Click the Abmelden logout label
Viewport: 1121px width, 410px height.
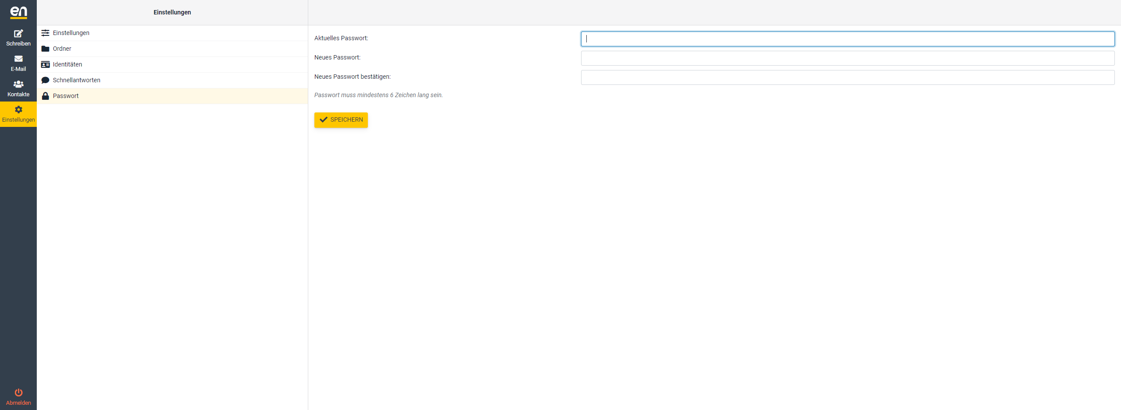(18, 403)
